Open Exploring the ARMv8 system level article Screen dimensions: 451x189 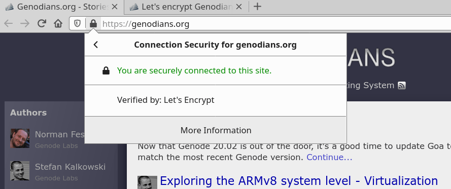[x=299, y=181]
